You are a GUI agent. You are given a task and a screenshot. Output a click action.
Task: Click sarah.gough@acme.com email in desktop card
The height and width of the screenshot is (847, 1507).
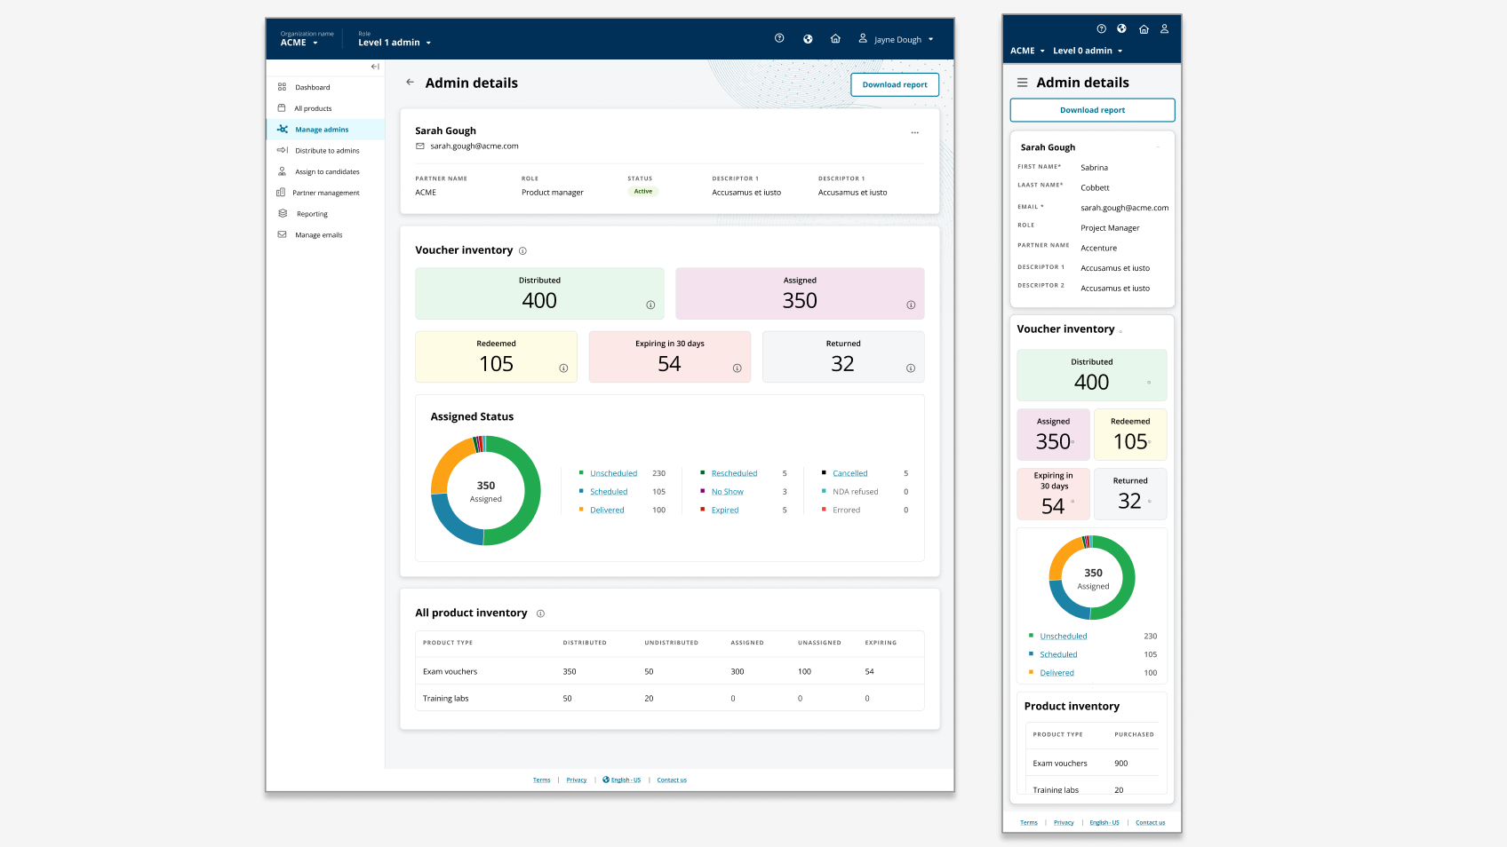coord(474,146)
